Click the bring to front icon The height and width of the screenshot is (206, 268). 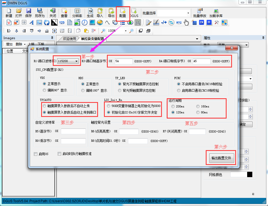(x=141, y=31)
